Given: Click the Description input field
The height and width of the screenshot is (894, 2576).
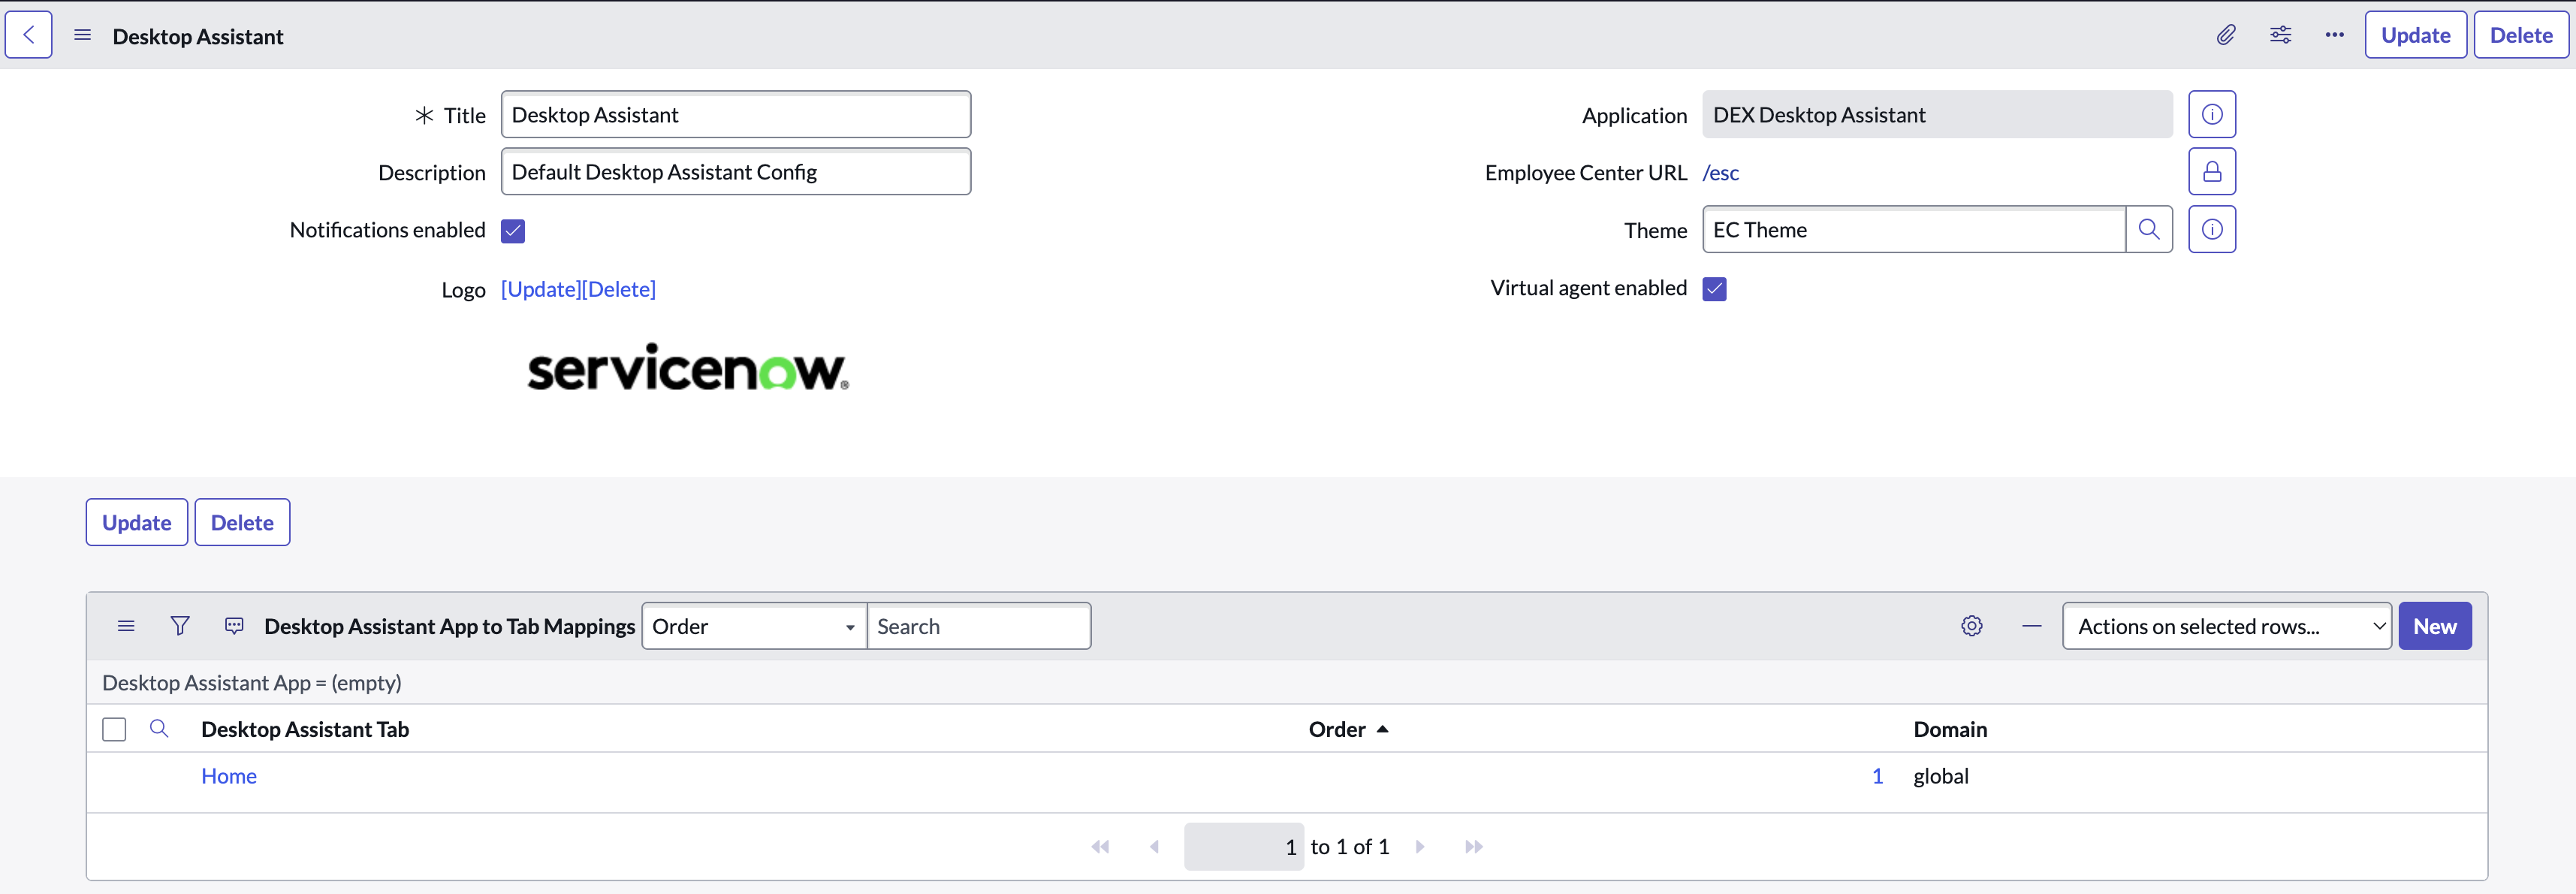Looking at the screenshot, I should pos(736,172).
